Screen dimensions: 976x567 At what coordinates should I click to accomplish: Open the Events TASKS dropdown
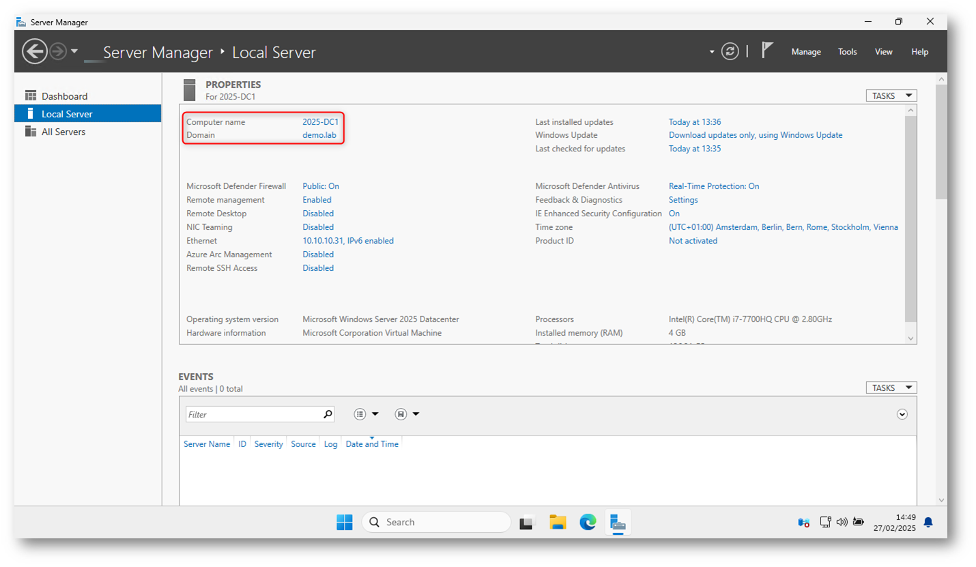[891, 388]
